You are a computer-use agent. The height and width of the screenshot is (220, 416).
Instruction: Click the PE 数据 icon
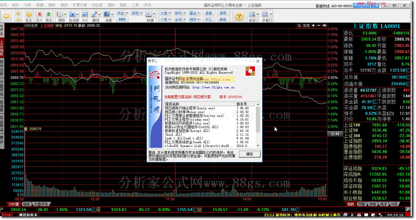point(149,14)
